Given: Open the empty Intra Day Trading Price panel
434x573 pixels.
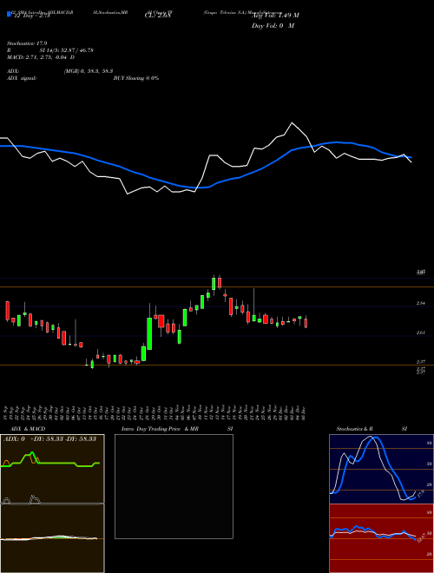Looking at the screenshot, I should coord(174,486).
